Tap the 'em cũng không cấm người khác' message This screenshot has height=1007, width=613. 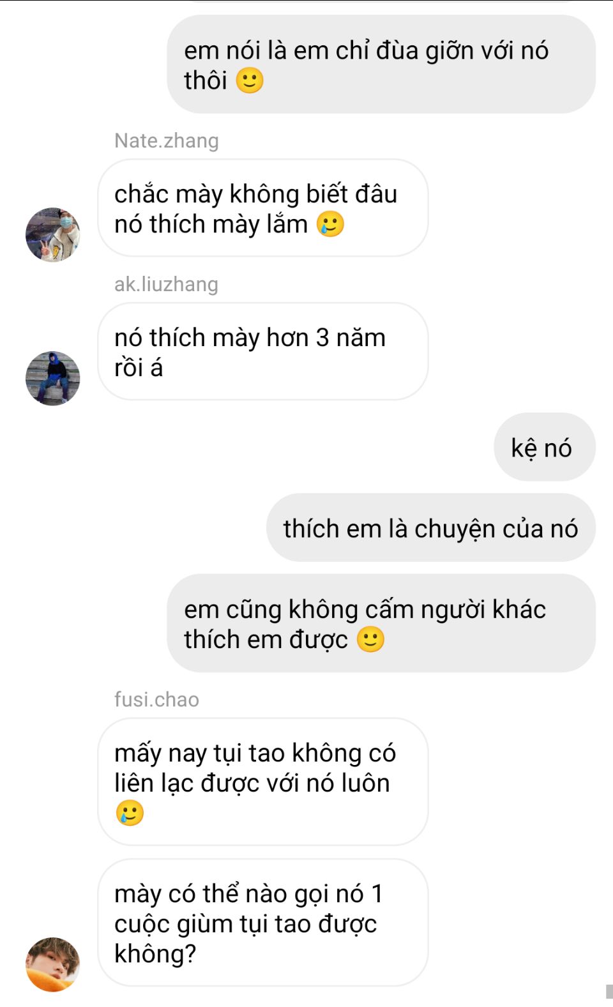pos(381,623)
